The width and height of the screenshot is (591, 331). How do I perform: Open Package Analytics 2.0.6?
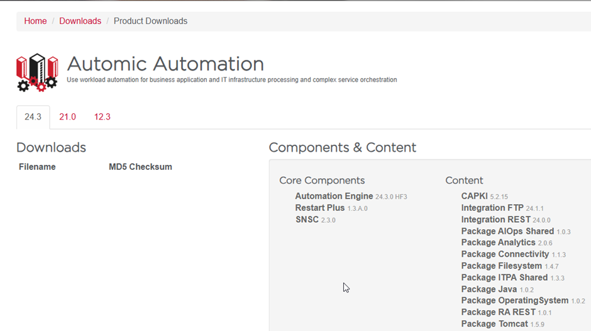point(507,243)
